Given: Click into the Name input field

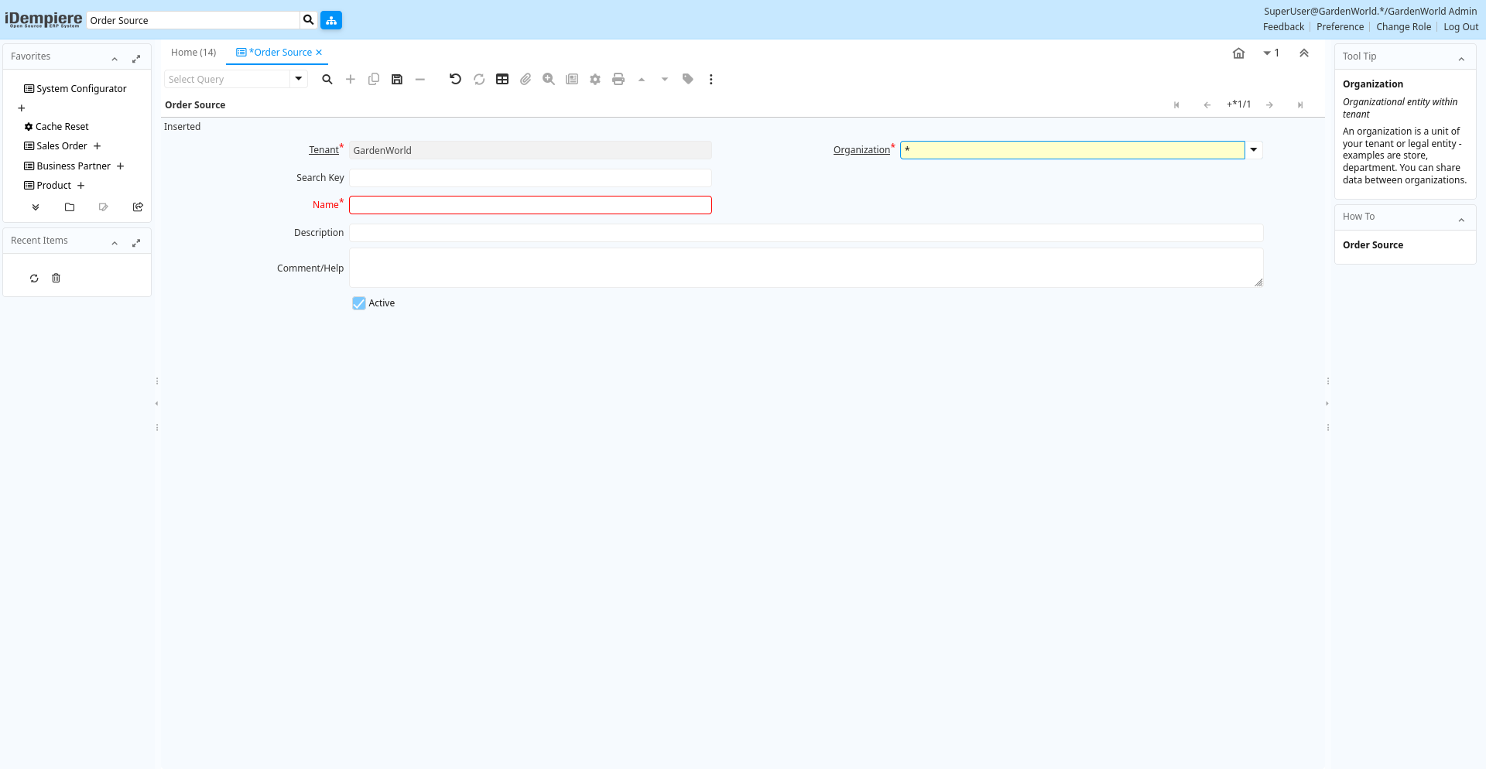Looking at the screenshot, I should click(530, 205).
